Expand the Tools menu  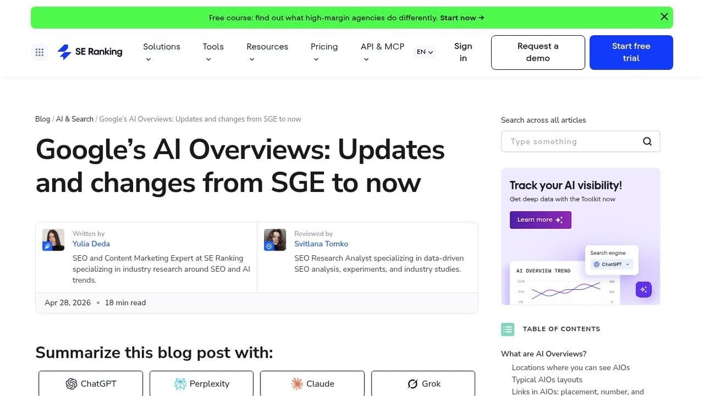[213, 52]
